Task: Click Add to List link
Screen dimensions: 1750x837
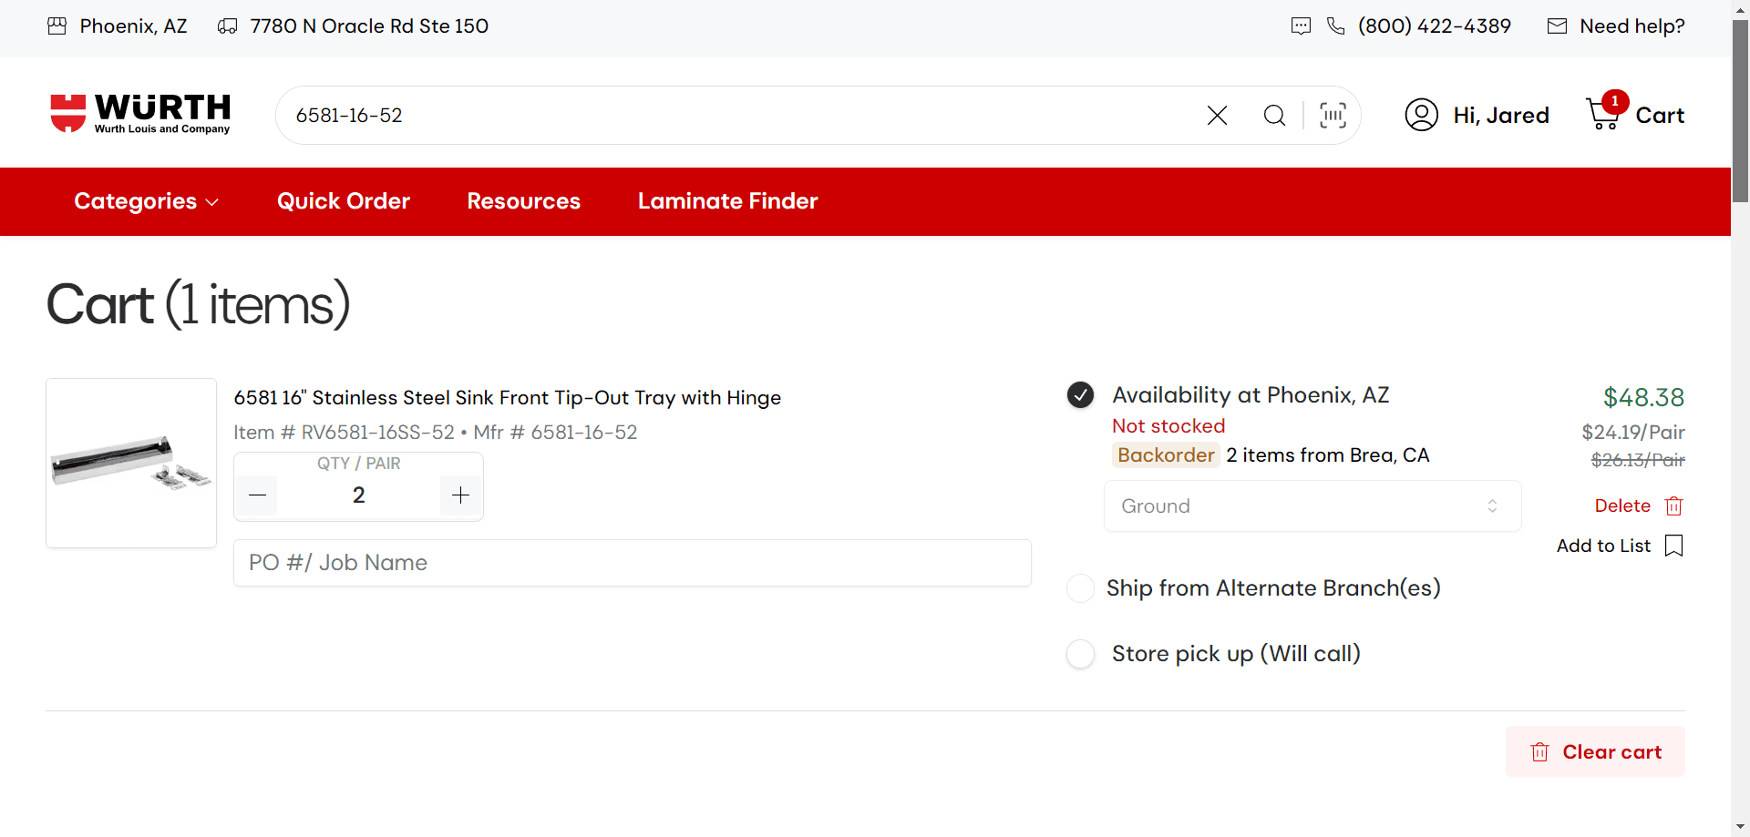Action: pyautogui.click(x=1603, y=546)
